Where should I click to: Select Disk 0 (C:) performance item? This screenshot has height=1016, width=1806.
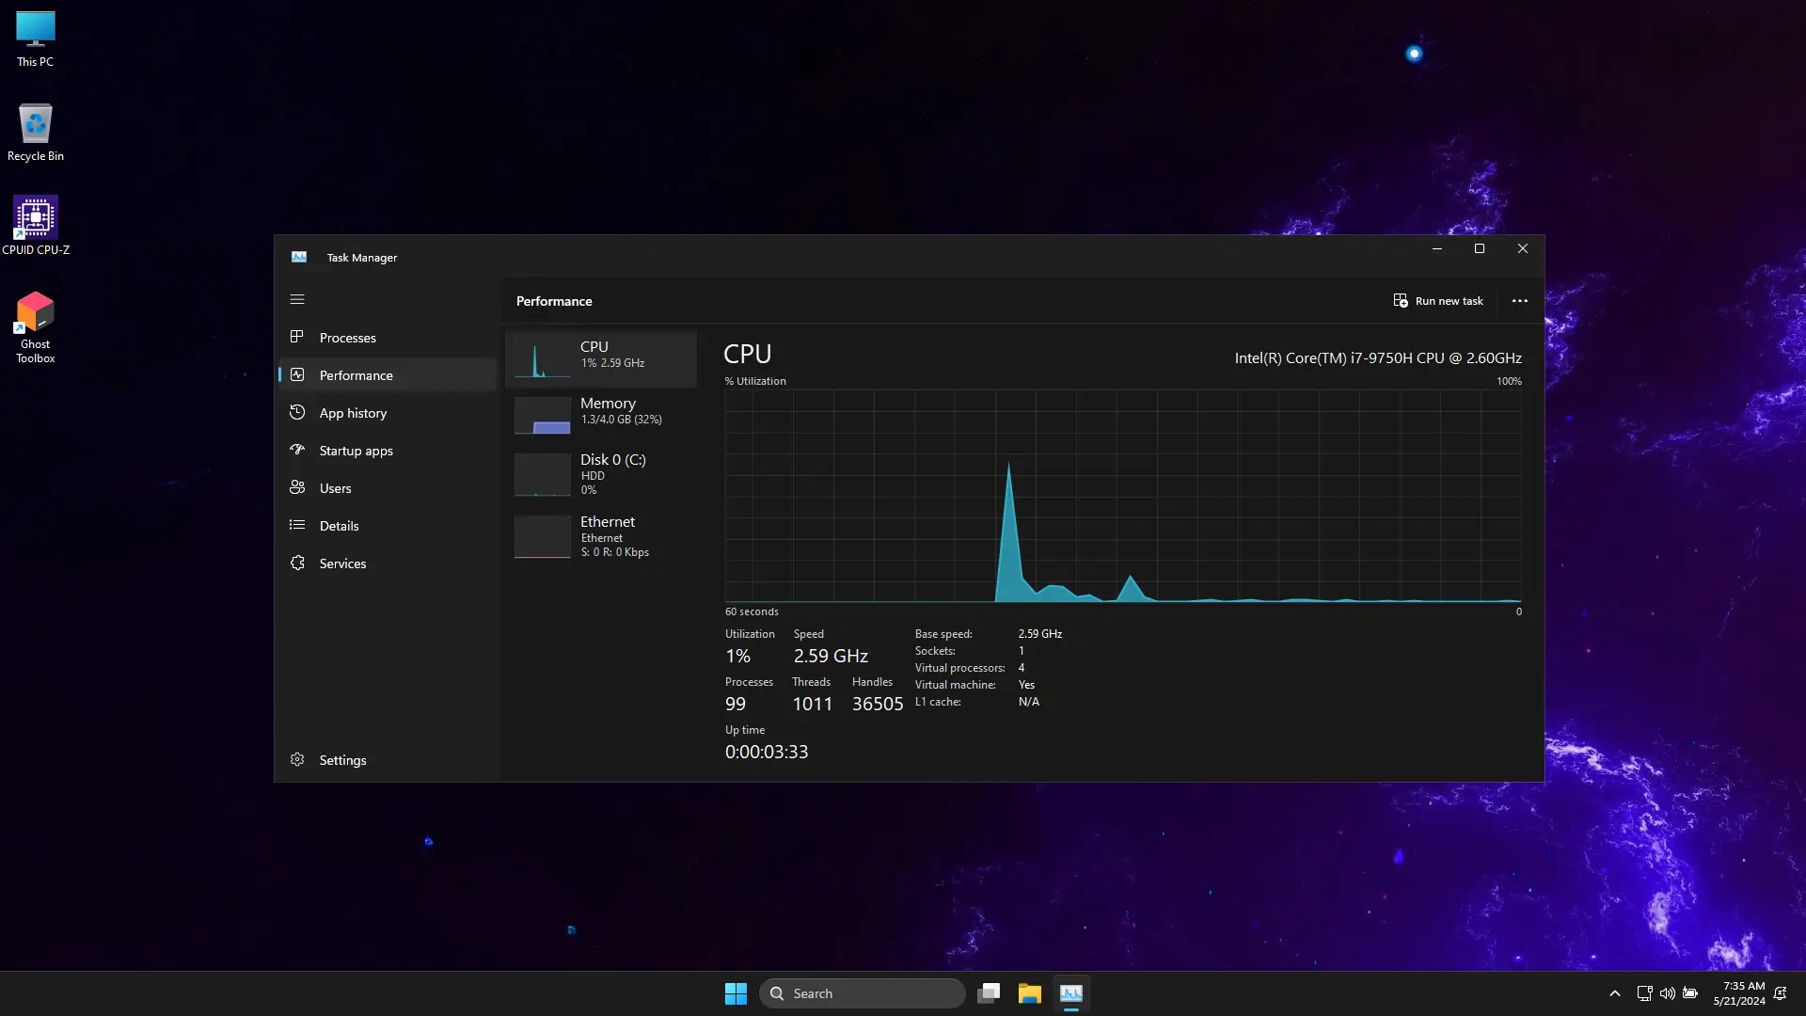click(x=601, y=473)
